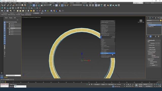Viewport: 162px width, 91px height.
Task: Select the Always update radio option
Action: (x=149, y=60)
